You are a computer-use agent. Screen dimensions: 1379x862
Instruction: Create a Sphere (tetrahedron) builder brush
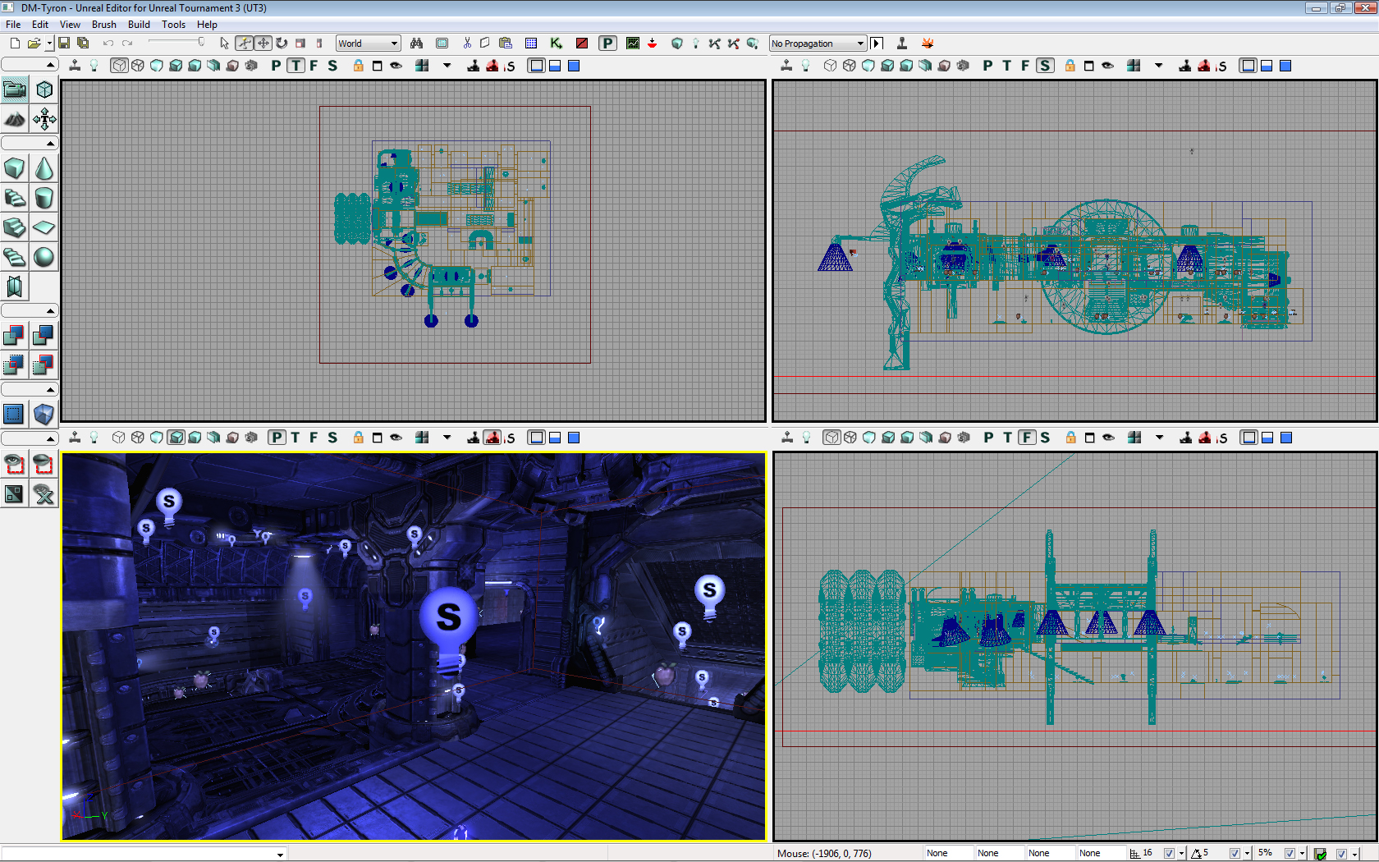44,257
